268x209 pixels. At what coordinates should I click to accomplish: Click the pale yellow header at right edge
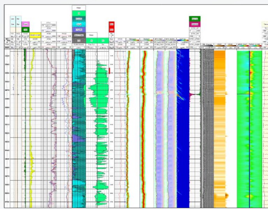click(265, 24)
